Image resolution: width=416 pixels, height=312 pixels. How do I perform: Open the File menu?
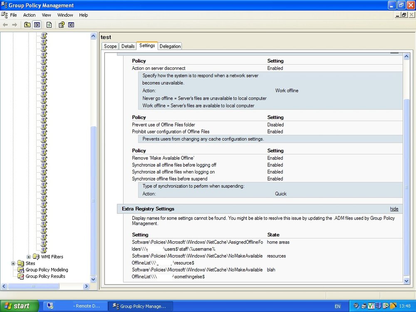[13, 15]
